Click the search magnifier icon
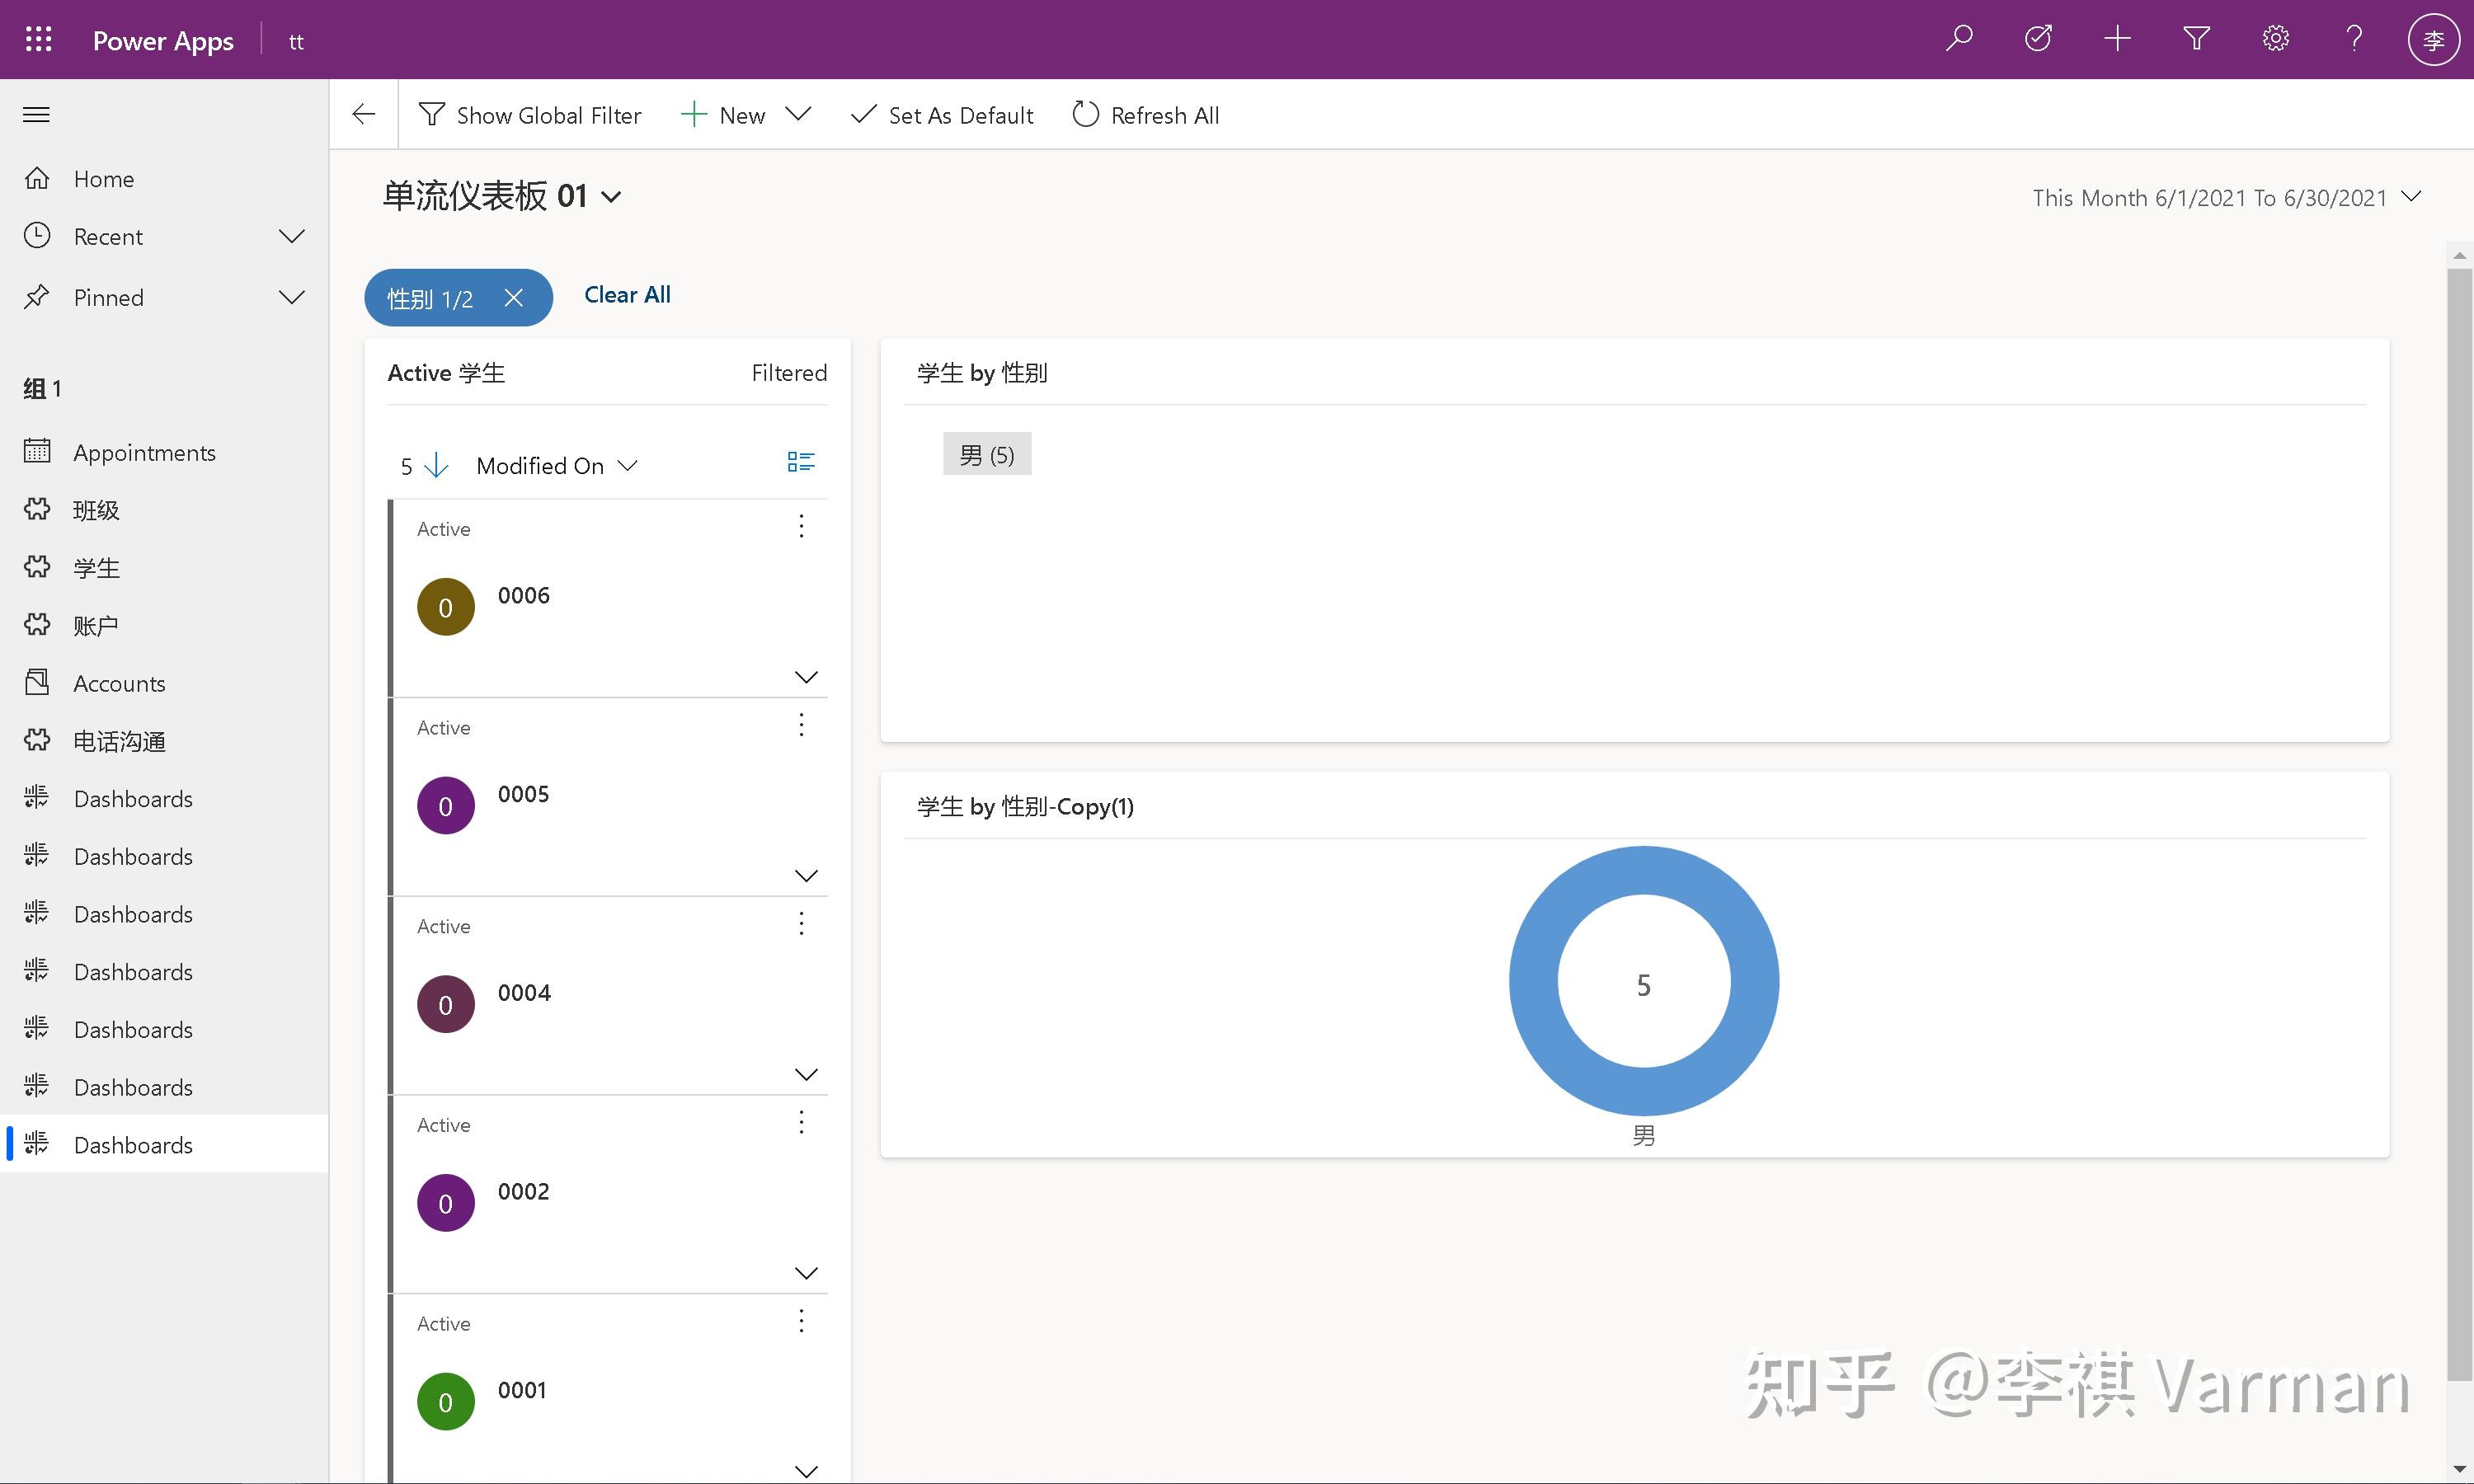Viewport: 2474px width, 1484px height. pos(1959,39)
